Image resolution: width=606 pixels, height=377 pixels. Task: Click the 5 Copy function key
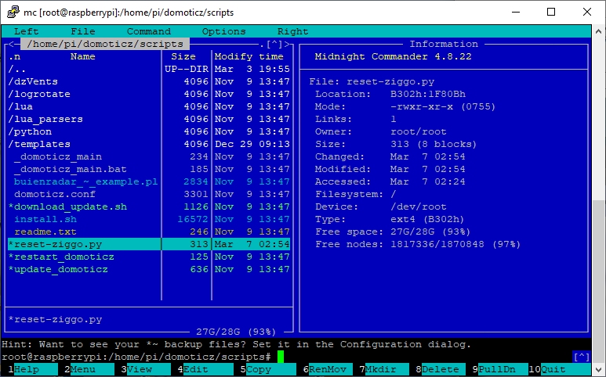pyautogui.click(x=268, y=369)
